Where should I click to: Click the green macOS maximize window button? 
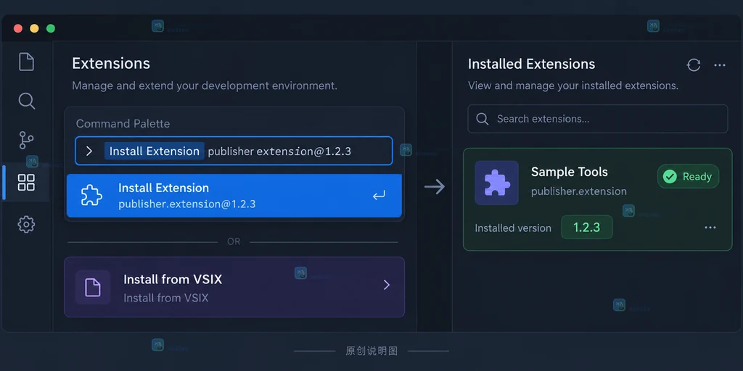coord(51,28)
